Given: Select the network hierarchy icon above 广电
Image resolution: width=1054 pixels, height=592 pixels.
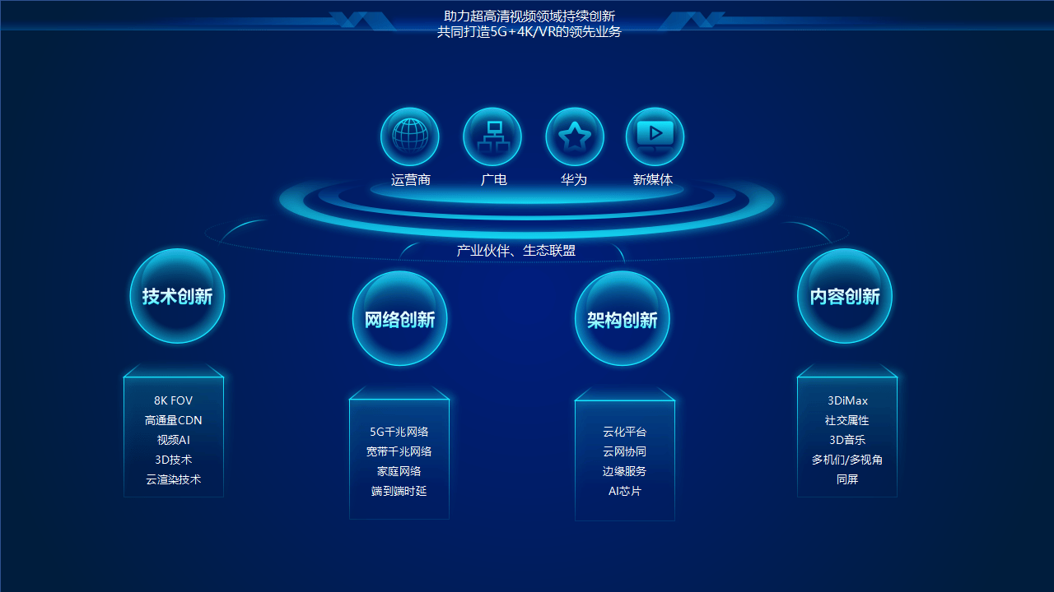Looking at the screenshot, I should (x=492, y=136).
